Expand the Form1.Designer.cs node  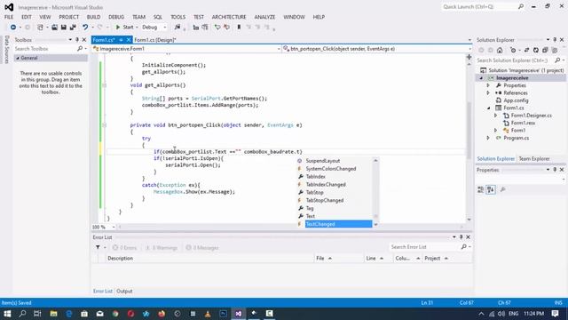click(496, 116)
